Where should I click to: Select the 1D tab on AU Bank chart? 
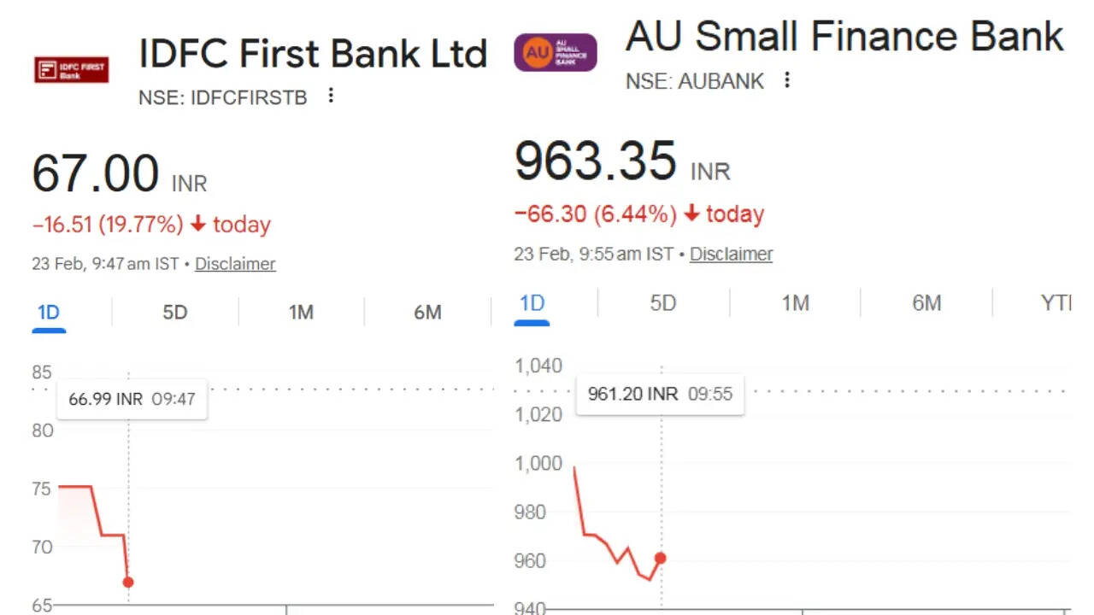coord(532,303)
